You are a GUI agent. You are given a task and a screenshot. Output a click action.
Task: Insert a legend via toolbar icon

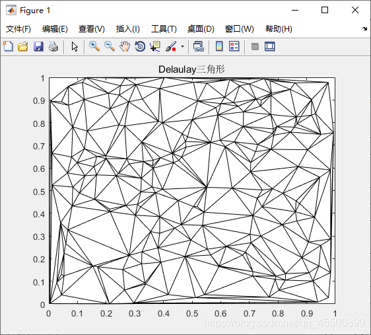(234, 46)
